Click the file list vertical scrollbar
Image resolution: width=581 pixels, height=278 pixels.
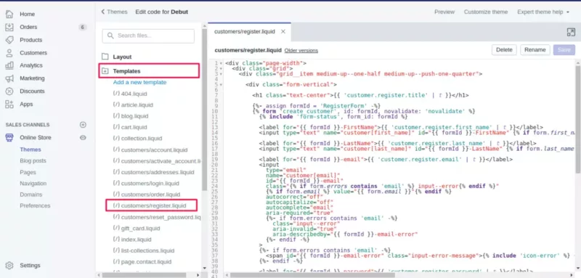pos(204,109)
